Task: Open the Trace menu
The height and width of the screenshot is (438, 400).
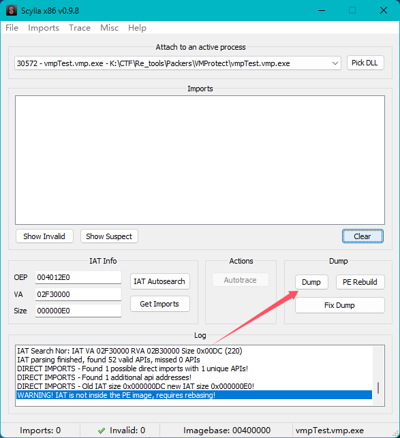Action: (x=80, y=28)
